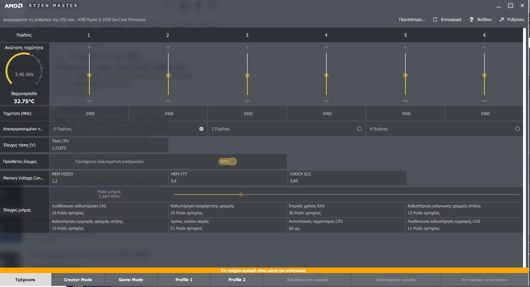The image size is (530, 287).
Task: Click the minus icon below core 4 slider
Action: (x=326, y=101)
